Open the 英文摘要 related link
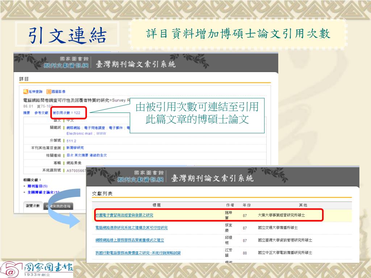This screenshot has height=278, width=371. tap(82, 155)
